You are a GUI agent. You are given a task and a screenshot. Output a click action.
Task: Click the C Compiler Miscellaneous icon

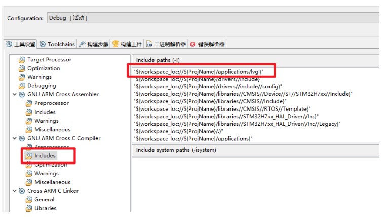click(x=29, y=182)
